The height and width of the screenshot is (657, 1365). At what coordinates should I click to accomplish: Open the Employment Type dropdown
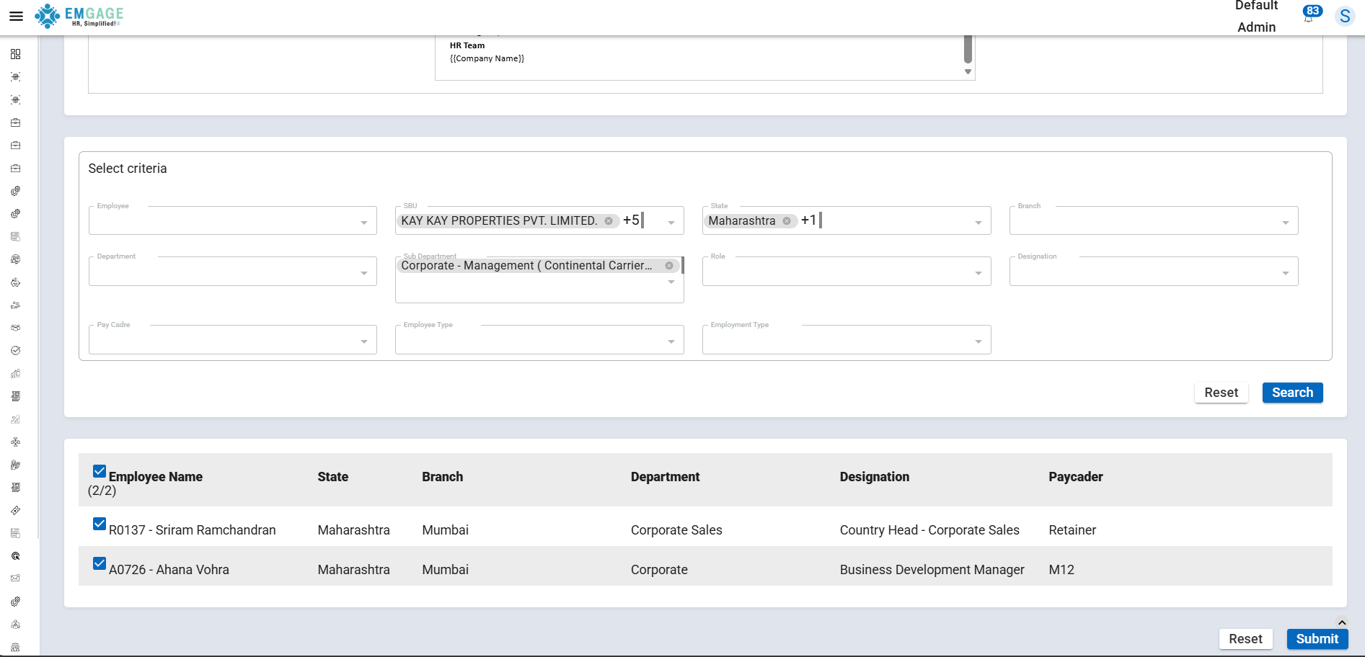point(846,339)
